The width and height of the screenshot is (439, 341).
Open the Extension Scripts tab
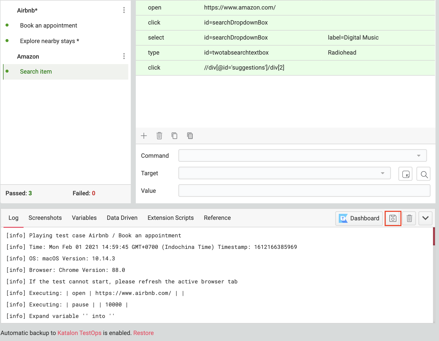[x=171, y=218]
